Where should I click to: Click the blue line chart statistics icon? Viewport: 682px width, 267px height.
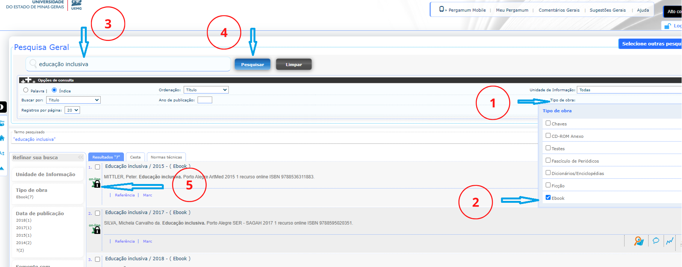(x=670, y=241)
